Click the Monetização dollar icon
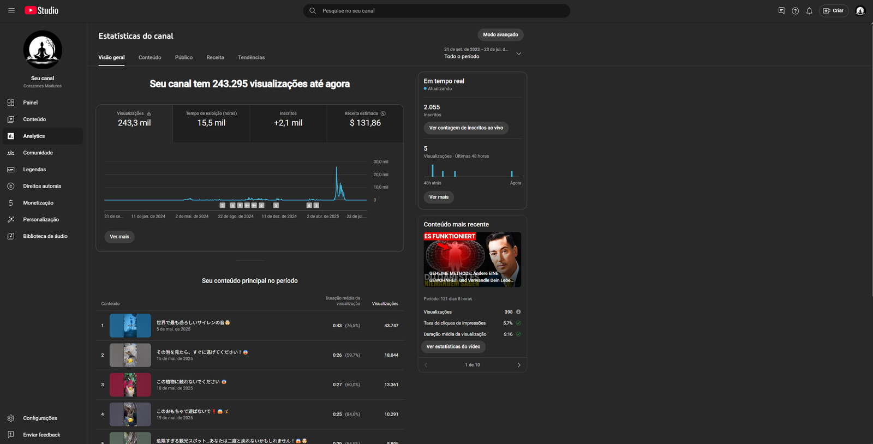873x444 pixels. (x=11, y=203)
